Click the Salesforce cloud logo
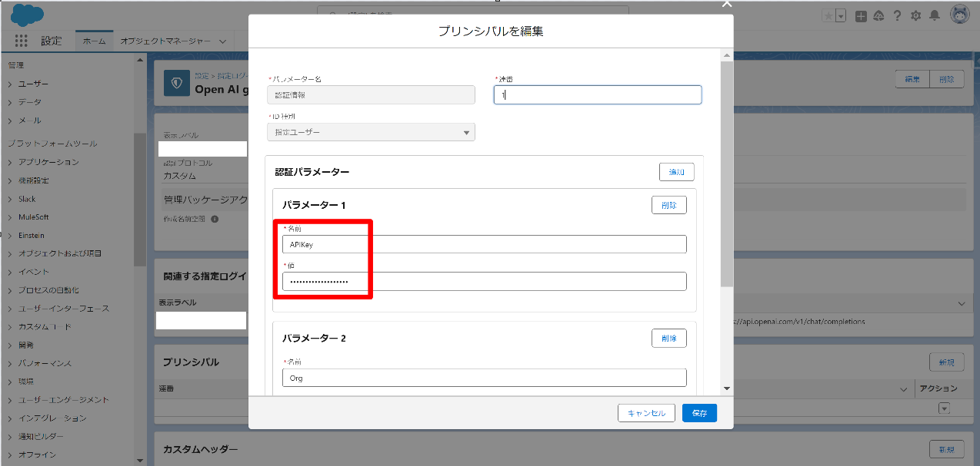This screenshot has height=466, width=980. click(x=27, y=15)
